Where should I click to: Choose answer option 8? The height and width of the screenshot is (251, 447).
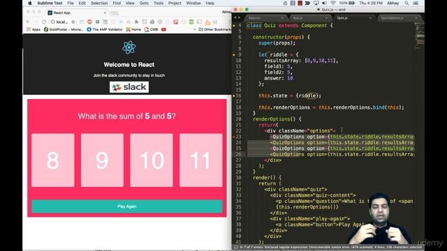pos(53,160)
